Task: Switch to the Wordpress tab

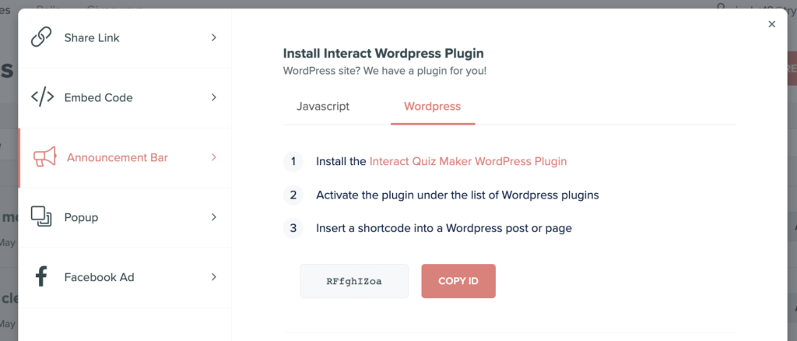Action: coord(433,107)
